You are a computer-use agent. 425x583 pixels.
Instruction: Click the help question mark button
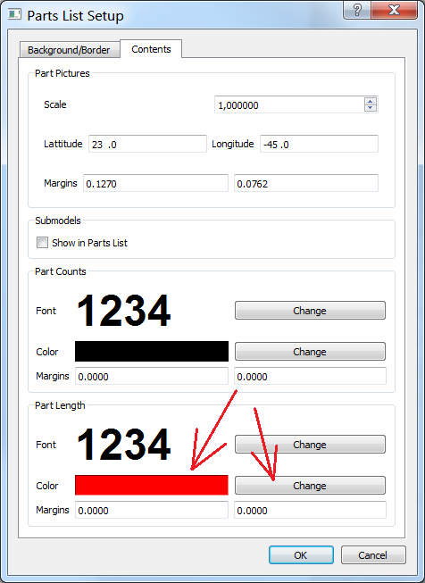point(357,10)
